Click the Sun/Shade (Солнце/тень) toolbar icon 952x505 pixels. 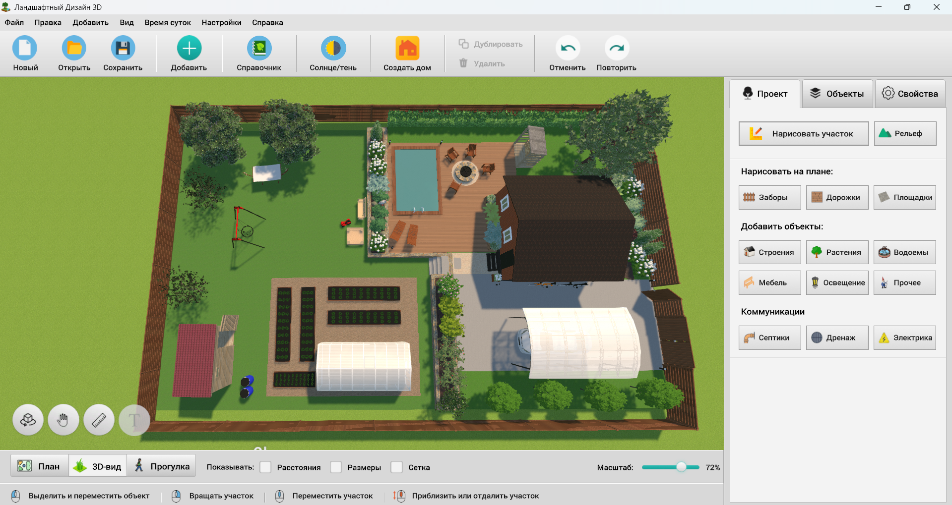click(x=333, y=49)
